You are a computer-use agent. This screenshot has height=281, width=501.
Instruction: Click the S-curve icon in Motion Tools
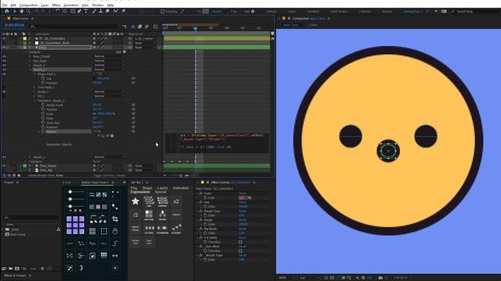pyautogui.click(x=115, y=244)
